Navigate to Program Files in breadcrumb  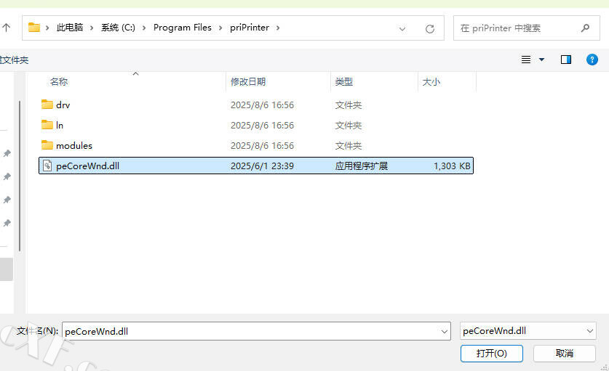(x=182, y=28)
